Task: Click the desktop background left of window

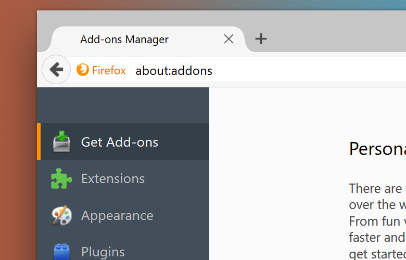Action: tap(18, 156)
